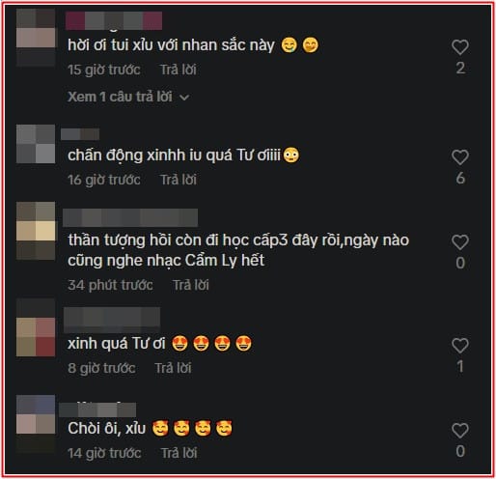This screenshot has height=479, width=496.
Task: Reply to the 16 giờ trước comment
Action: click(179, 180)
